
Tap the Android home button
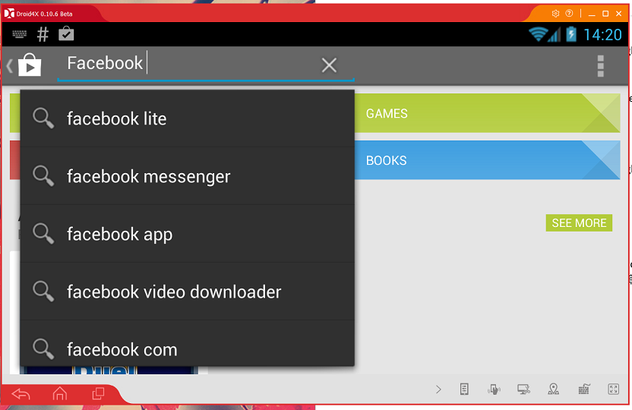pyautogui.click(x=60, y=393)
